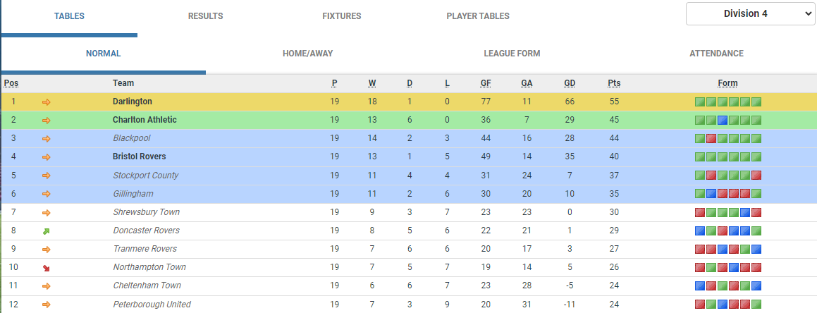Switch to the Results tab
The width and height of the screenshot is (817, 313).
[x=205, y=16]
